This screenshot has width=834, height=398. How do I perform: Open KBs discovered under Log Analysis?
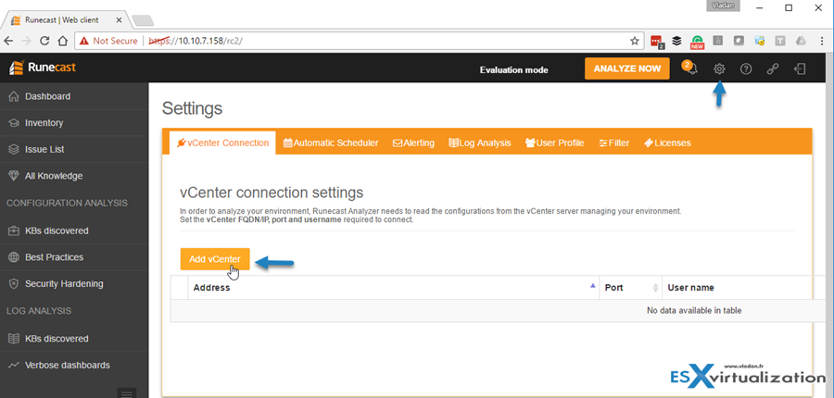(x=74, y=339)
